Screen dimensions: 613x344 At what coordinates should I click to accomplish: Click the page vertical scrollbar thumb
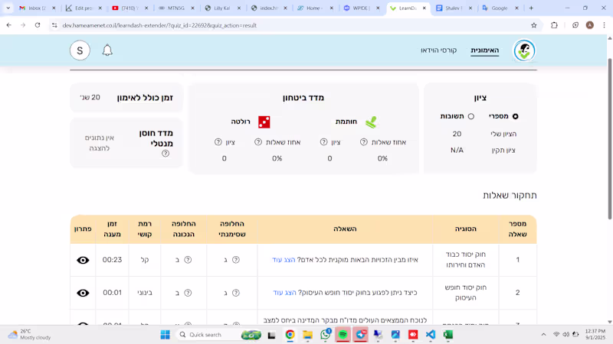click(610, 138)
